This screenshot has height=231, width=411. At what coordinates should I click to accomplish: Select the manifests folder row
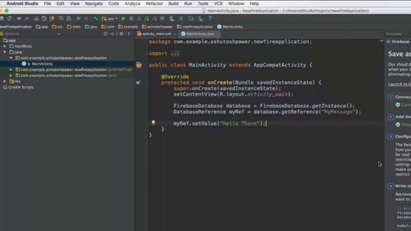point(67,46)
